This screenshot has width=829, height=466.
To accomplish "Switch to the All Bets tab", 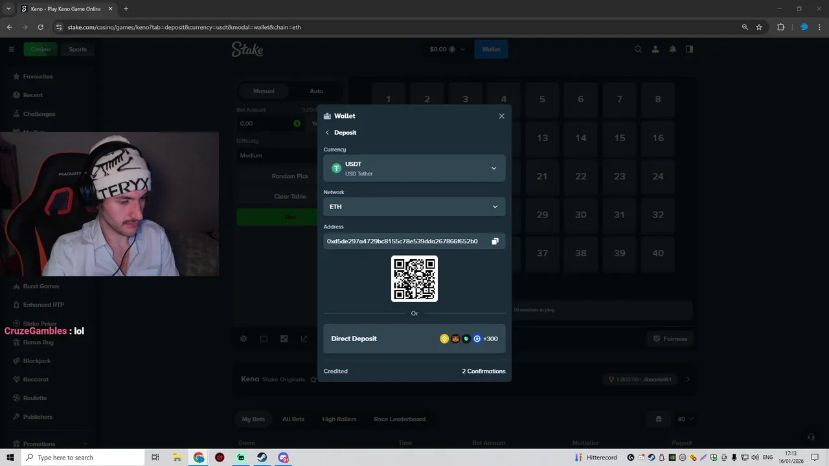I will coord(293,419).
